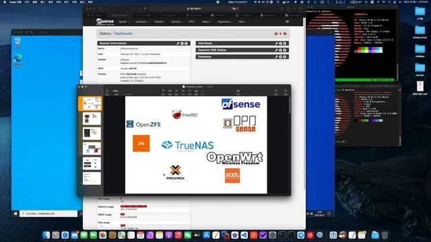Click the Memory usage progress bar

tap(133, 206)
